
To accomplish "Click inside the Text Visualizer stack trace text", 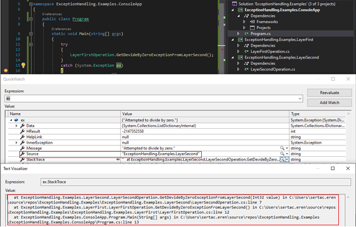I will tap(173, 210).
